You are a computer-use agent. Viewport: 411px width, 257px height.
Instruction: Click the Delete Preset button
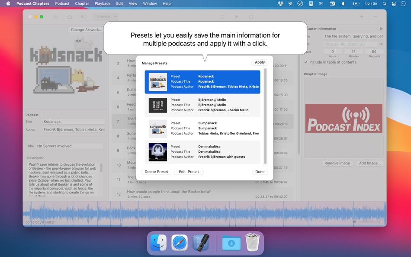pyautogui.click(x=156, y=172)
